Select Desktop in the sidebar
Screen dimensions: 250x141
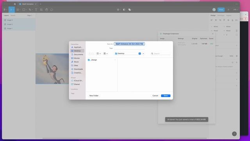[77, 51]
